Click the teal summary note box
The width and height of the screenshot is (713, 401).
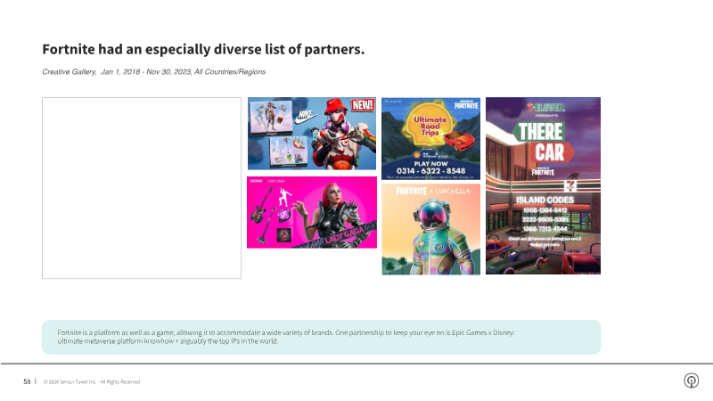[x=321, y=337]
